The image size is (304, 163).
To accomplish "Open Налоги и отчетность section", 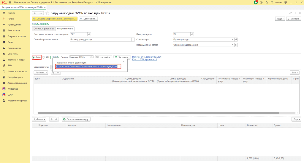I will tap(17, 72).
